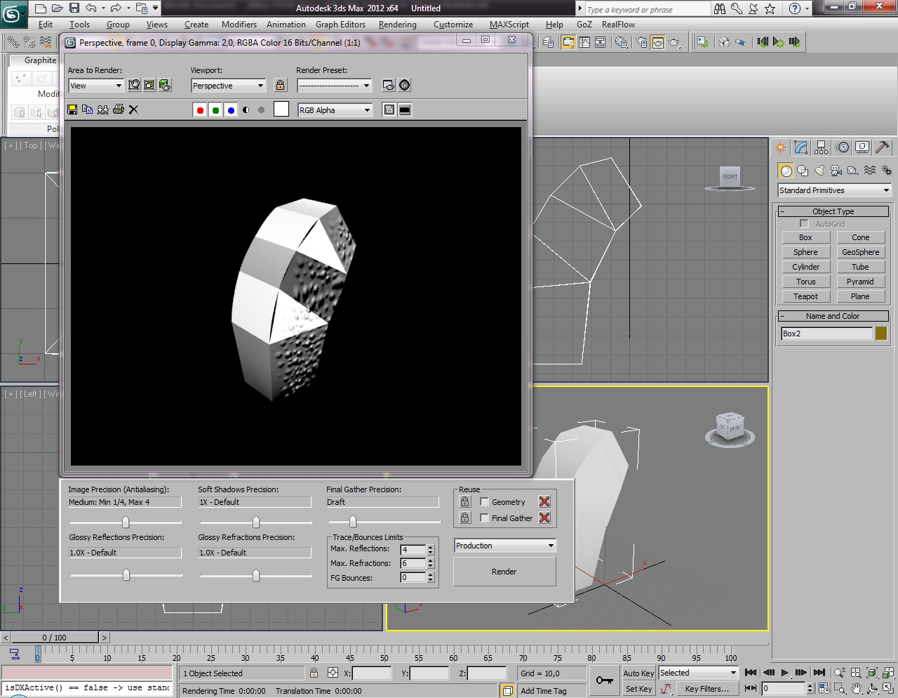Click the Box2 object color swatch
Screen dimensions: 898x698
coord(881,334)
